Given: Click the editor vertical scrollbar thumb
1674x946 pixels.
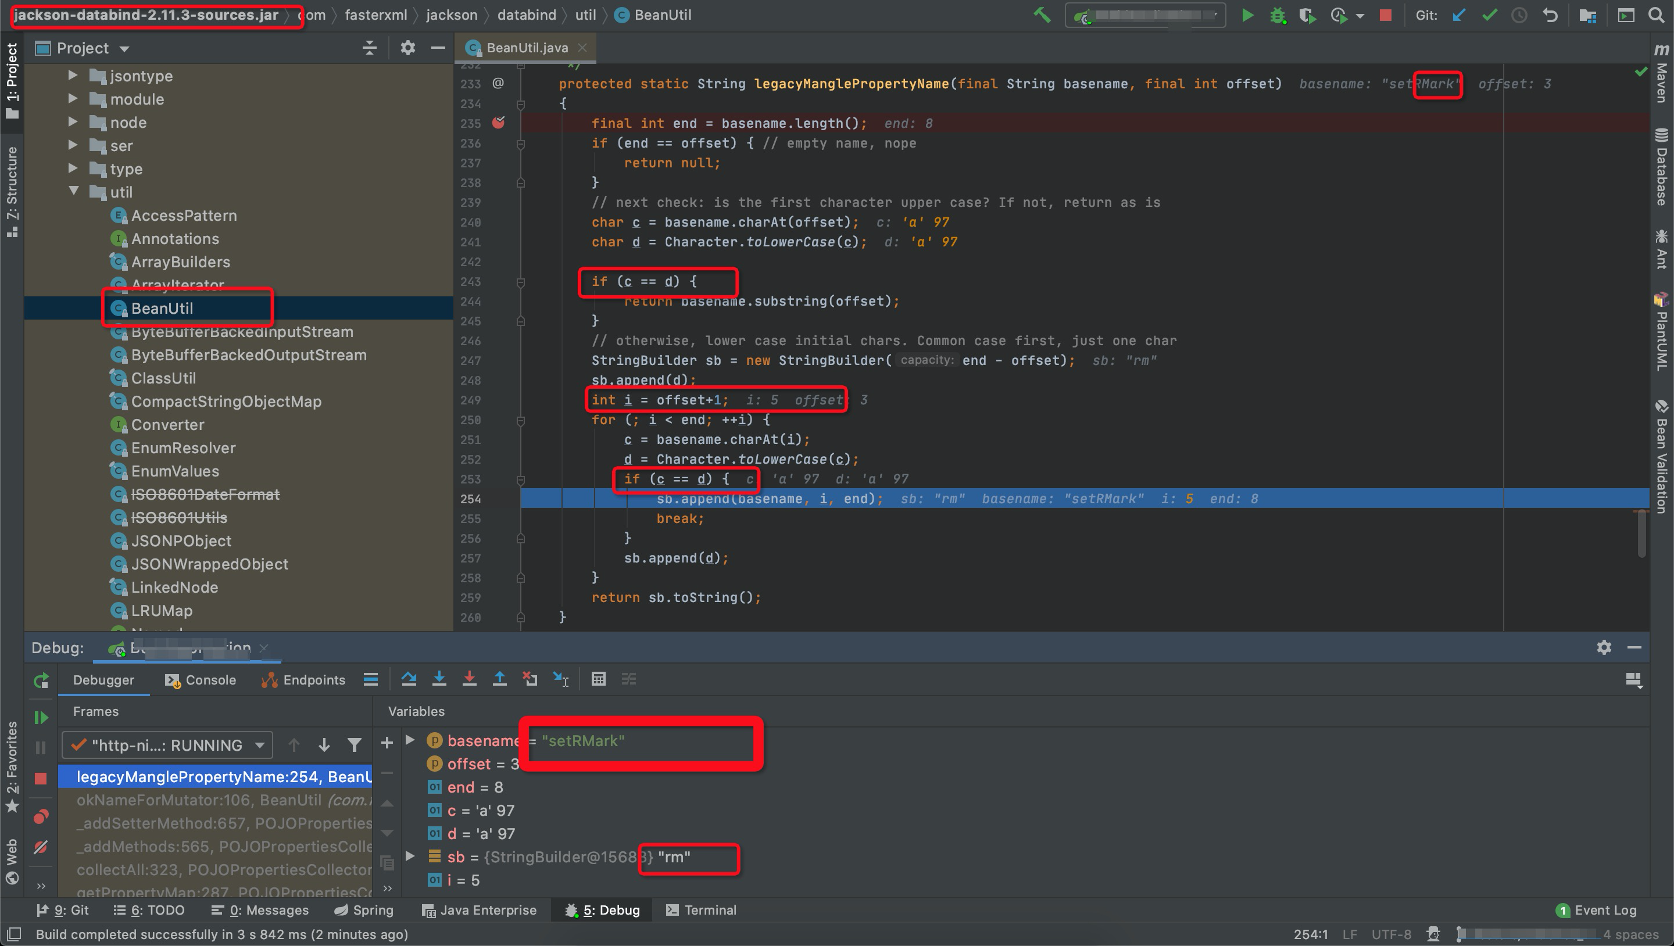Looking at the screenshot, I should 1641,534.
